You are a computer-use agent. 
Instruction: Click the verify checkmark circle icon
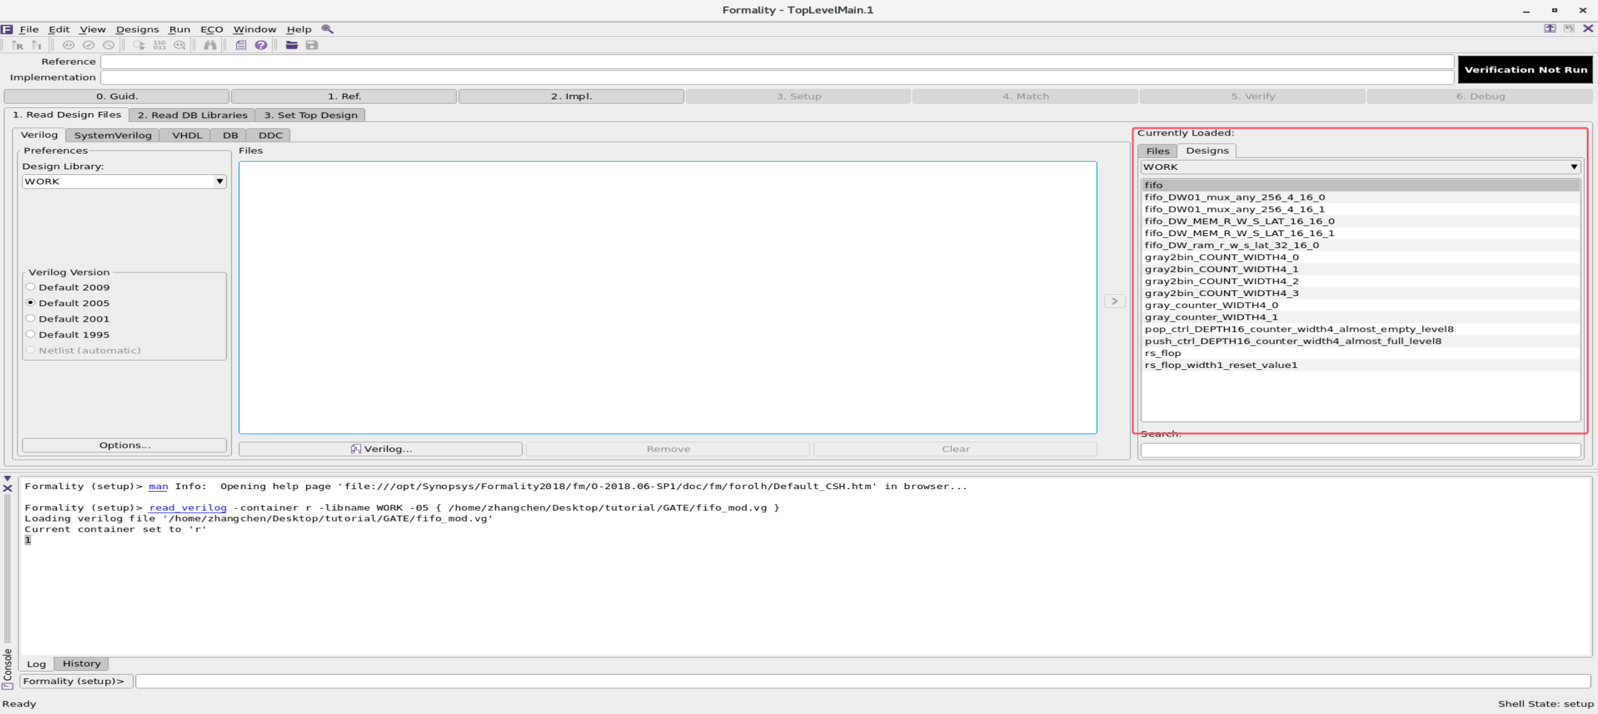point(89,45)
